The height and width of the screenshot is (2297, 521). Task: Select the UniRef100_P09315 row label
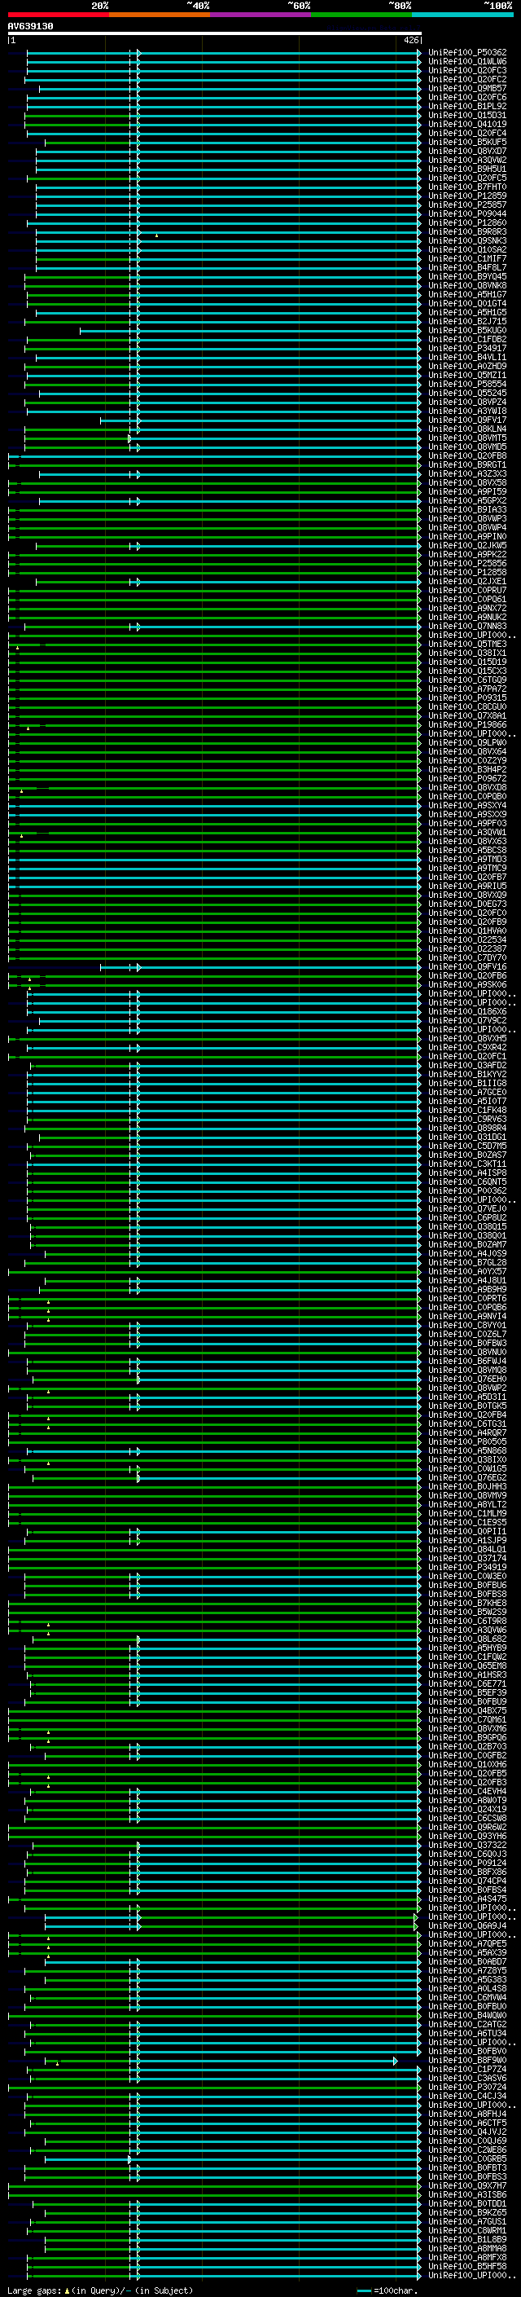pos(467,698)
